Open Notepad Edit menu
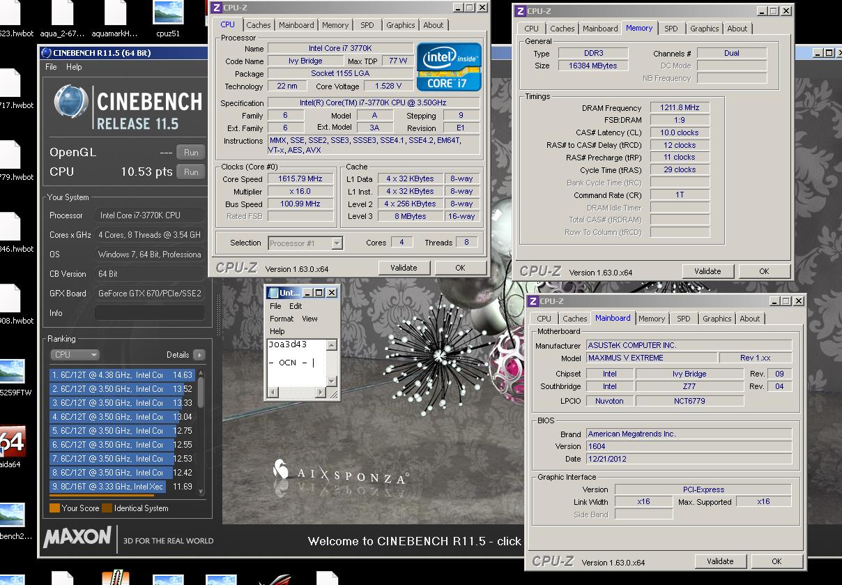Screen dimensions: 842x585 [296, 306]
